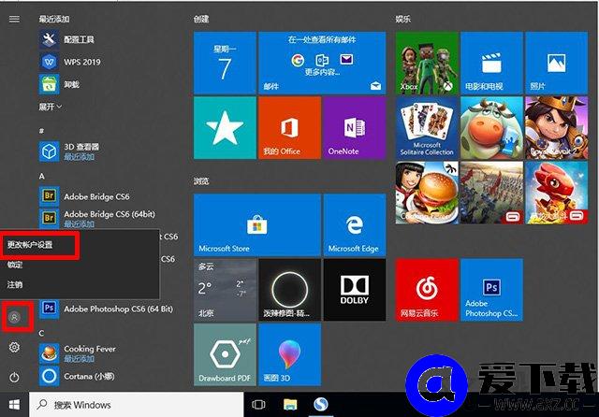This screenshot has width=599, height=417.
Task: Click the Power button icon
Action: coord(15,378)
